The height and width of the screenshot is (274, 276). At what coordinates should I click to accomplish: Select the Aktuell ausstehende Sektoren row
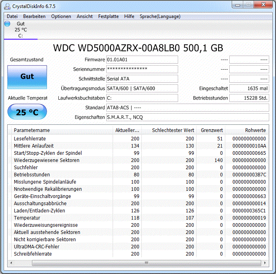pos(138,232)
